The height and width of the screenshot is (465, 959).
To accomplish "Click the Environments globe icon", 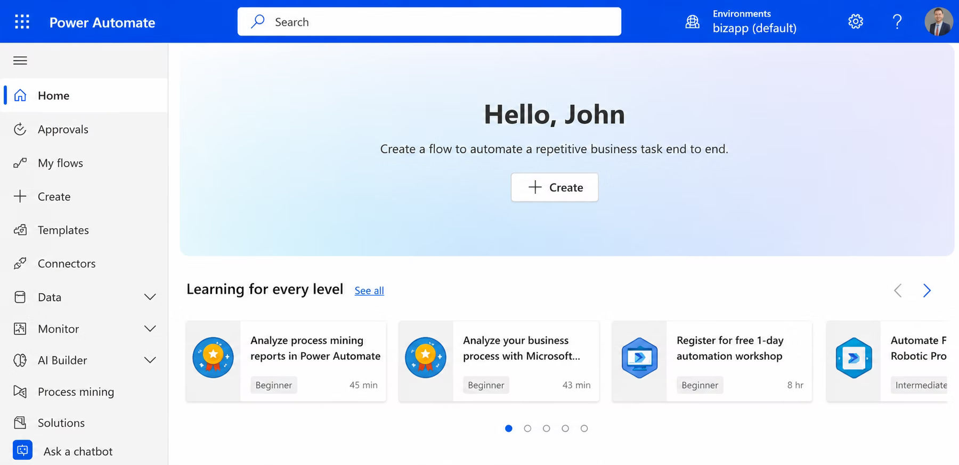I will 692,22.
